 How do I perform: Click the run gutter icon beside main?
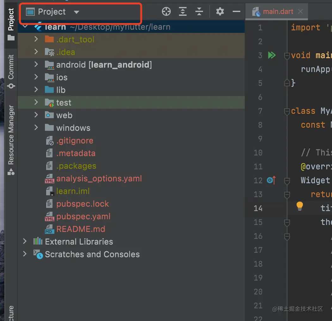272,55
